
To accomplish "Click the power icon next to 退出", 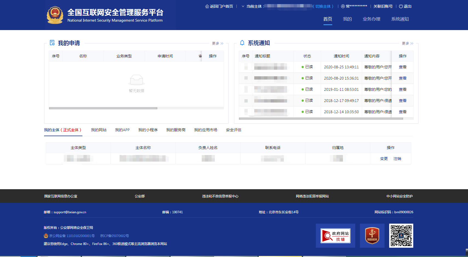I will tap(401, 6).
